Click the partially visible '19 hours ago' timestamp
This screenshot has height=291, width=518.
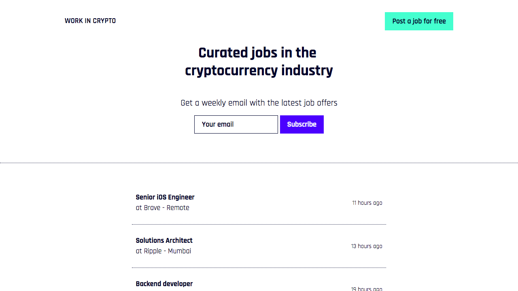[x=366, y=289]
